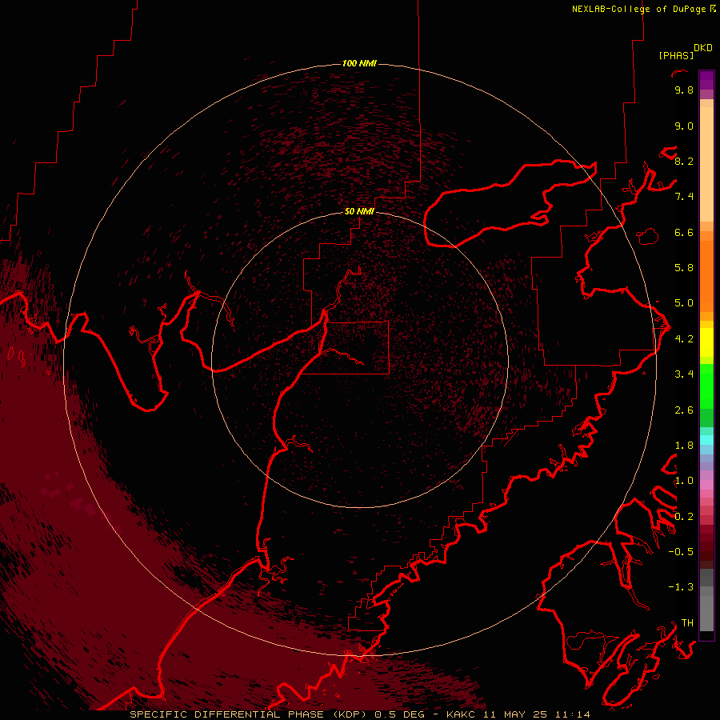Click the 11 MAY 25 date text
The width and height of the screenshot is (720, 720).
click(x=516, y=714)
